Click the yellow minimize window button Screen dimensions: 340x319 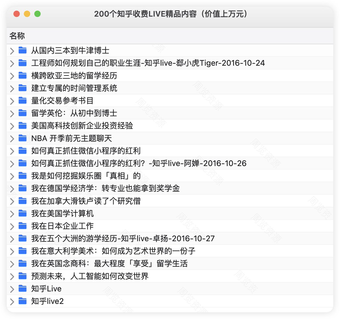[27, 14]
